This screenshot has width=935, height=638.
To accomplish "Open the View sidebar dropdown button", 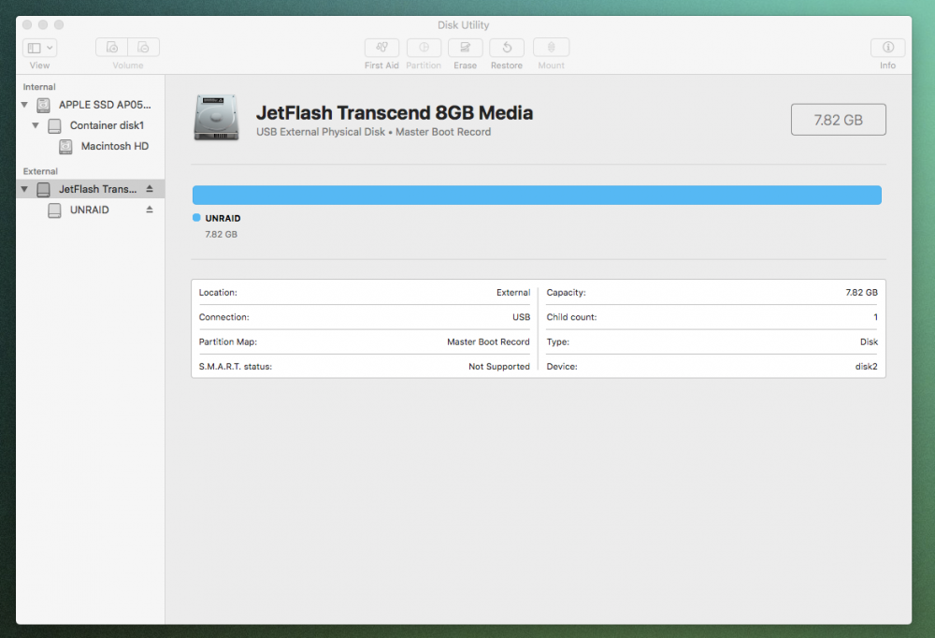I will pos(40,47).
